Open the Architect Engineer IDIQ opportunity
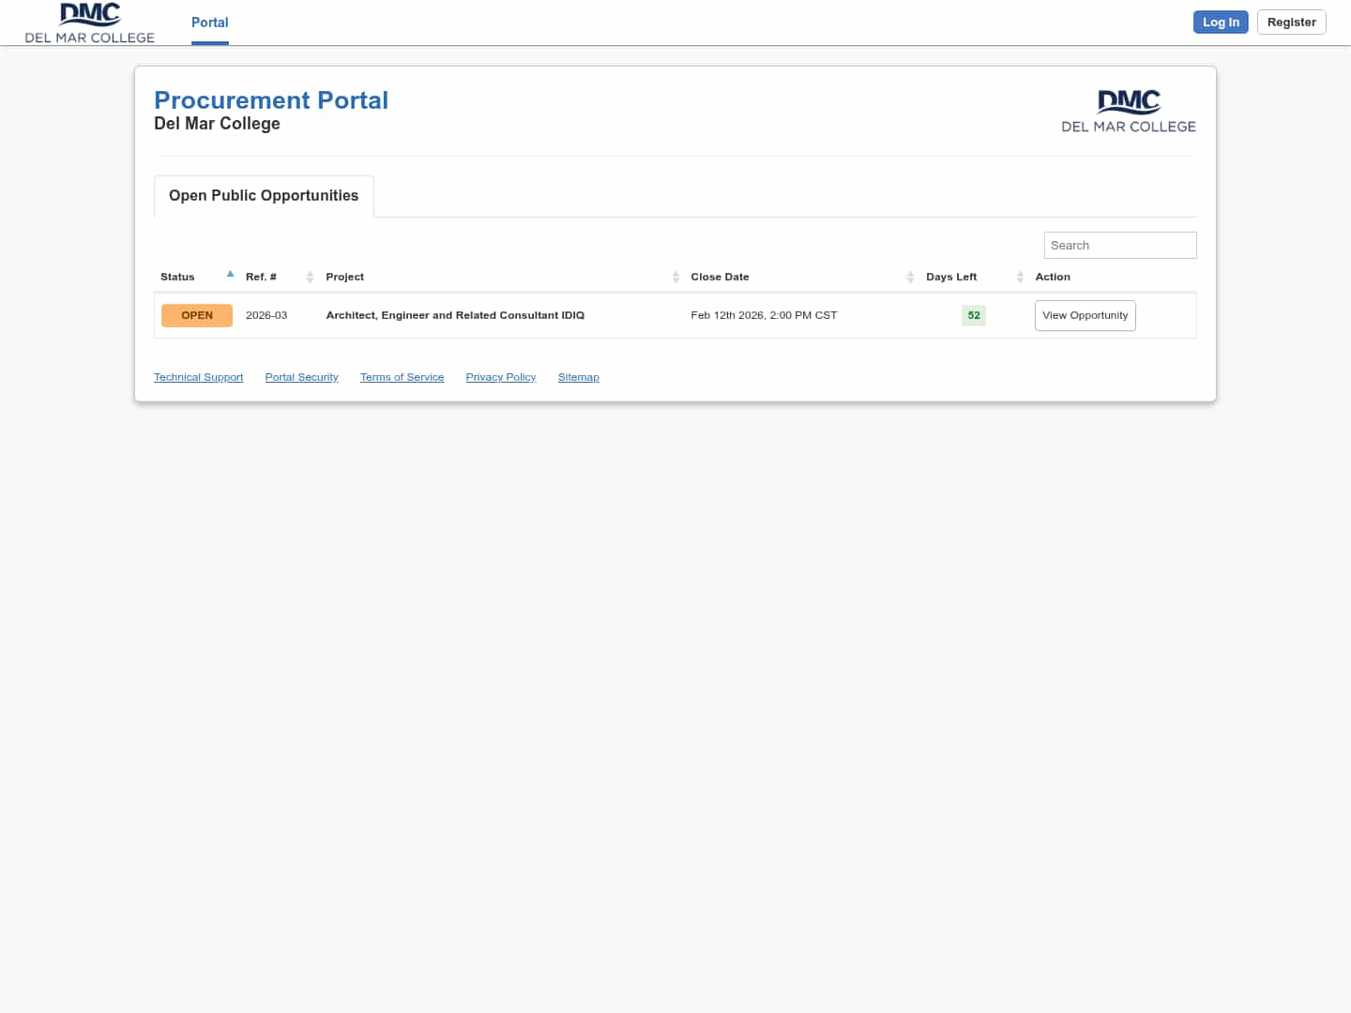This screenshot has height=1013, width=1351. pyautogui.click(x=1085, y=315)
